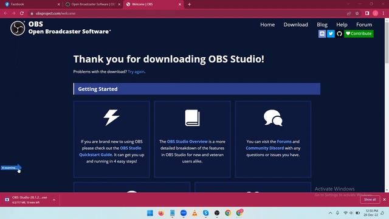
Task: Open the OBS GitHub icon link
Action: (x=339, y=33)
